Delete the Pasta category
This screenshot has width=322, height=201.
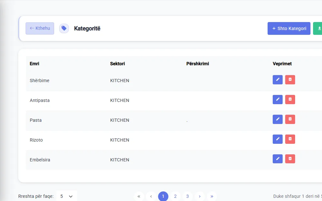tap(290, 120)
